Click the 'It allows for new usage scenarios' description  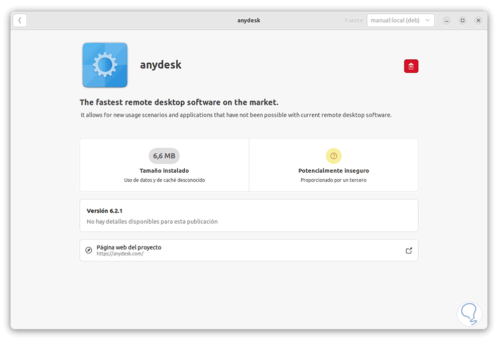(x=236, y=115)
